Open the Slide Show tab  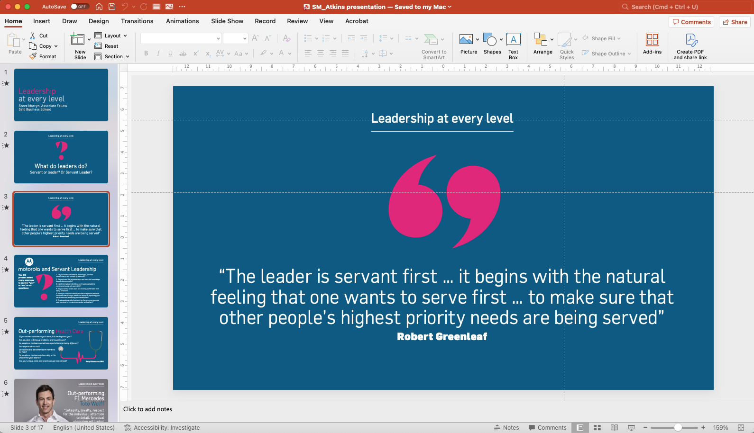click(227, 21)
